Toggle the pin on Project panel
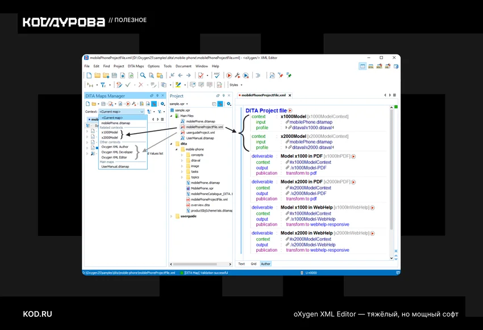Image resolution: width=483 pixels, height=330 pixels. 224,96
